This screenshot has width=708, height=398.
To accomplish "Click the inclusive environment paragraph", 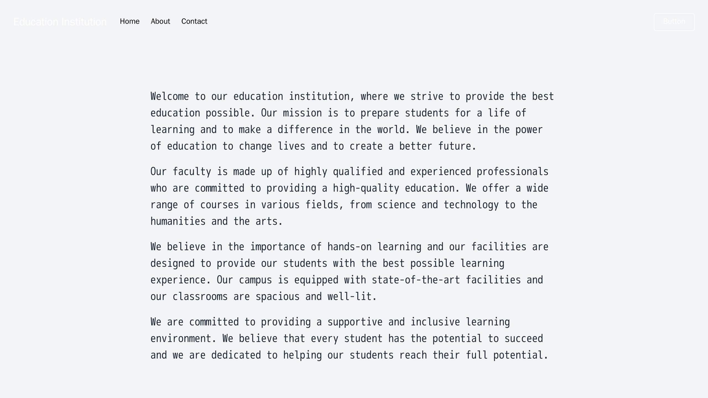I will click(x=351, y=338).
